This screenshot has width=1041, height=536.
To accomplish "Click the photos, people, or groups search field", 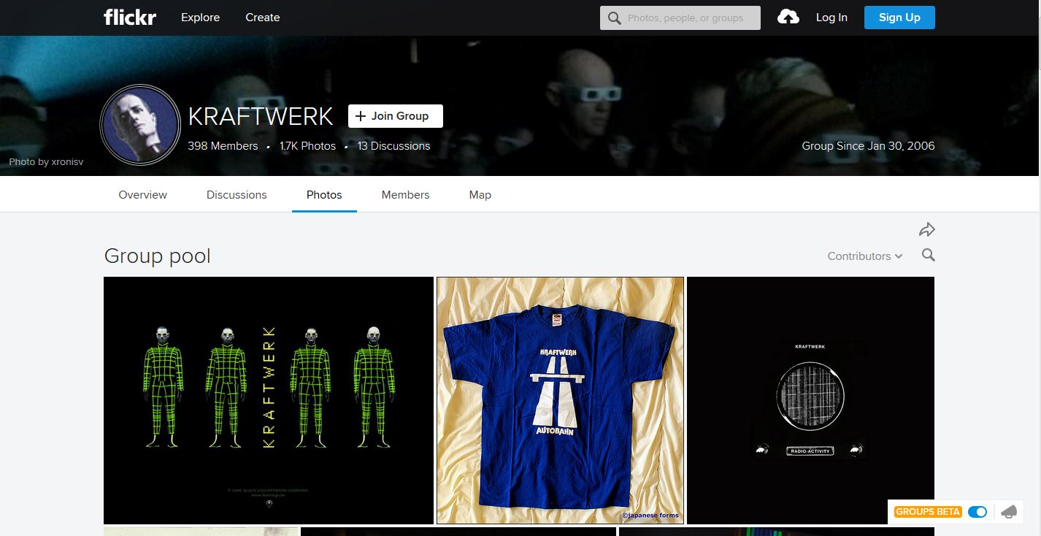I will pyautogui.click(x=680, y=18).
